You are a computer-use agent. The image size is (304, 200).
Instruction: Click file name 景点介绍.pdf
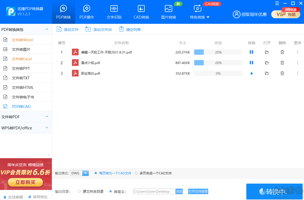[x=90, y=63]
